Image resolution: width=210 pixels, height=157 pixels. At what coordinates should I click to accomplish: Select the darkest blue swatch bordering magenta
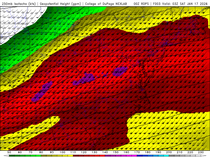(x=140, y=156)
